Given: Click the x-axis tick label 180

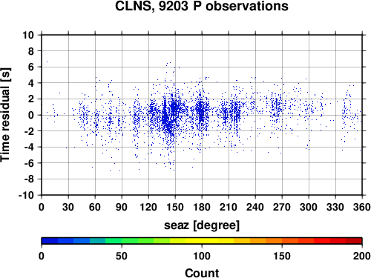Looking at the screenshot, I should click(x=202, y=207).
